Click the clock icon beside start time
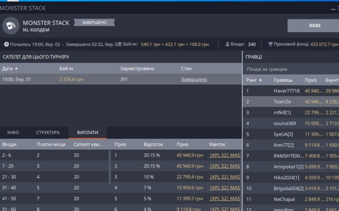Image resolution: width=339 pixels, height=211 pixels. point(6,44)
